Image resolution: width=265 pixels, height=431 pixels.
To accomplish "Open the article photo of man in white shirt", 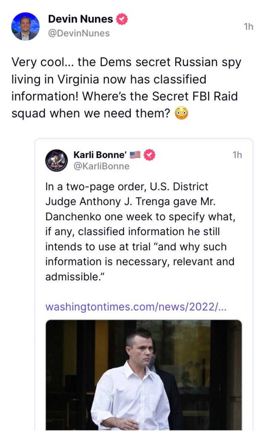I will tap(143, 375).
